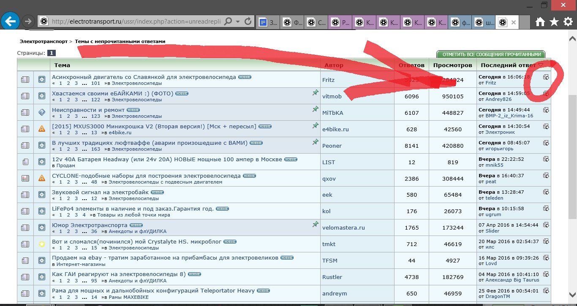Open topic Звуковой сигнал на электробайк

[101, 192]
